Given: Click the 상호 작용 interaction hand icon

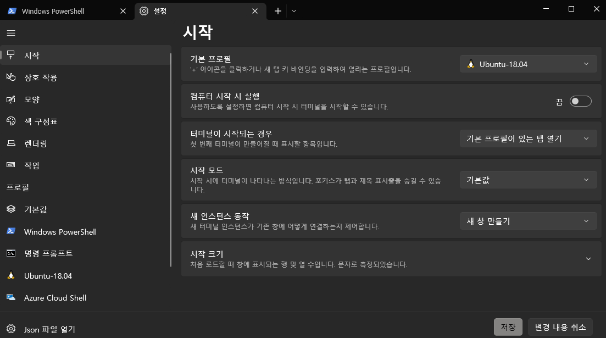Looking at the screenshot, I should point(11,77).
